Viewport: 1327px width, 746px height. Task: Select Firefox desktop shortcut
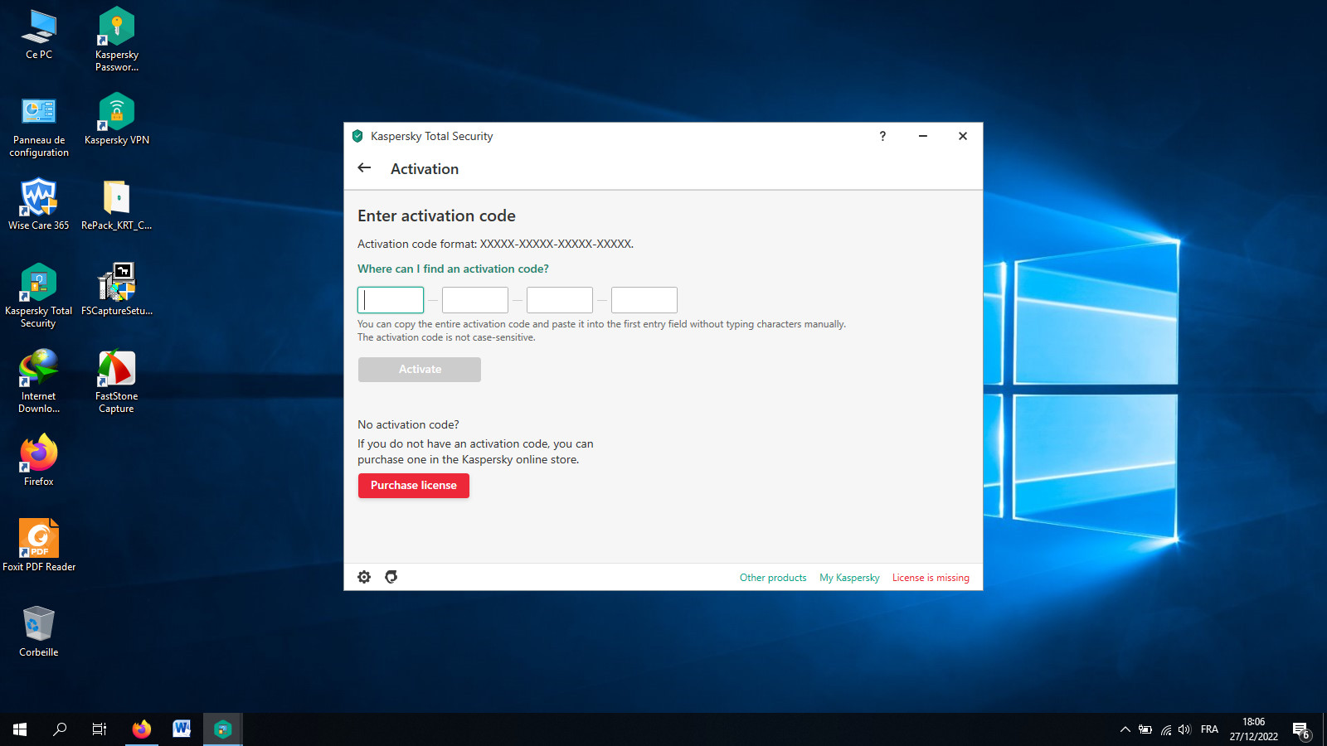tap(39, 460)
